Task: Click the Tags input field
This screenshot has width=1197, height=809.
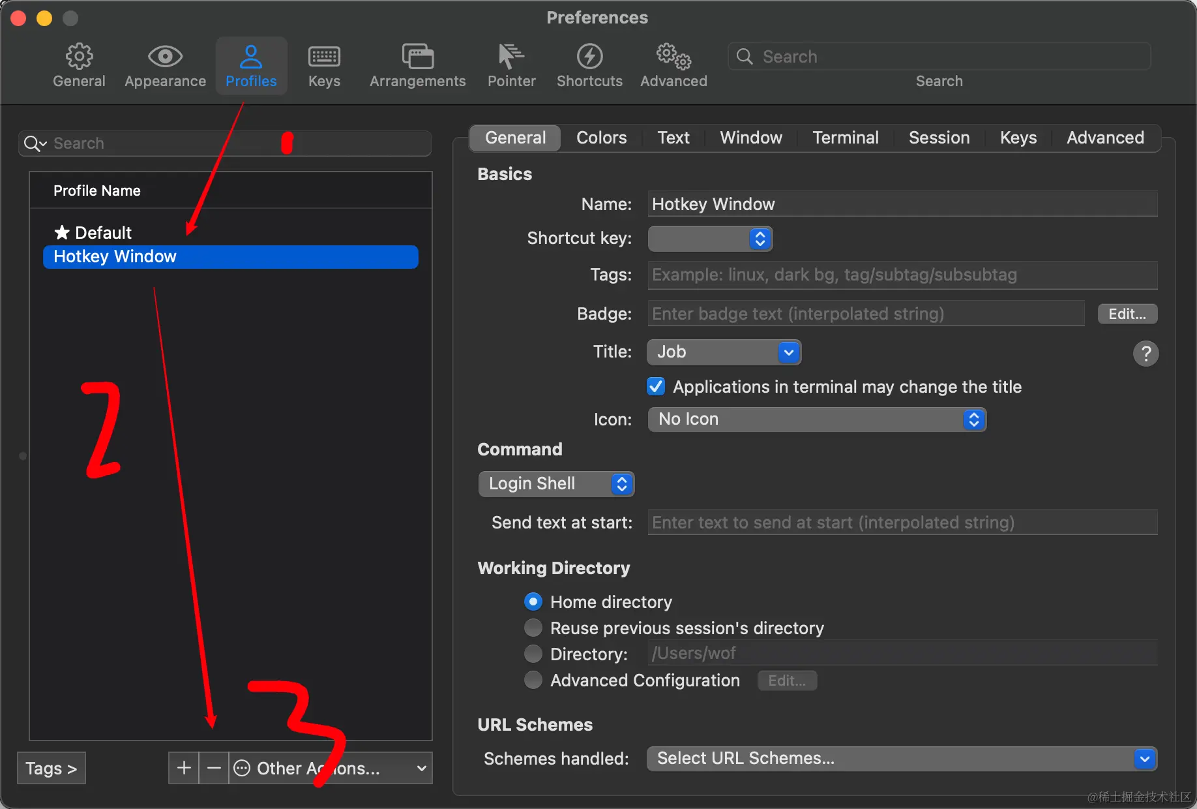Action: pos(902,275)
